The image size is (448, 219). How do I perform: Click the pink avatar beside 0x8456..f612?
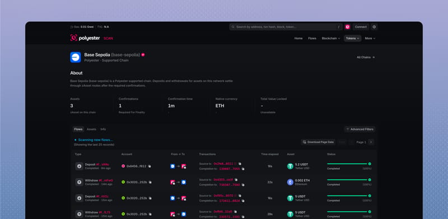click(x=123, y=166)
